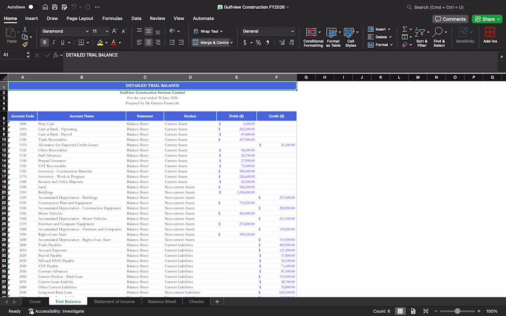This screenshot has height=316, width=506.
Task: Apply the percent style
Action: [x=259, y=43]
